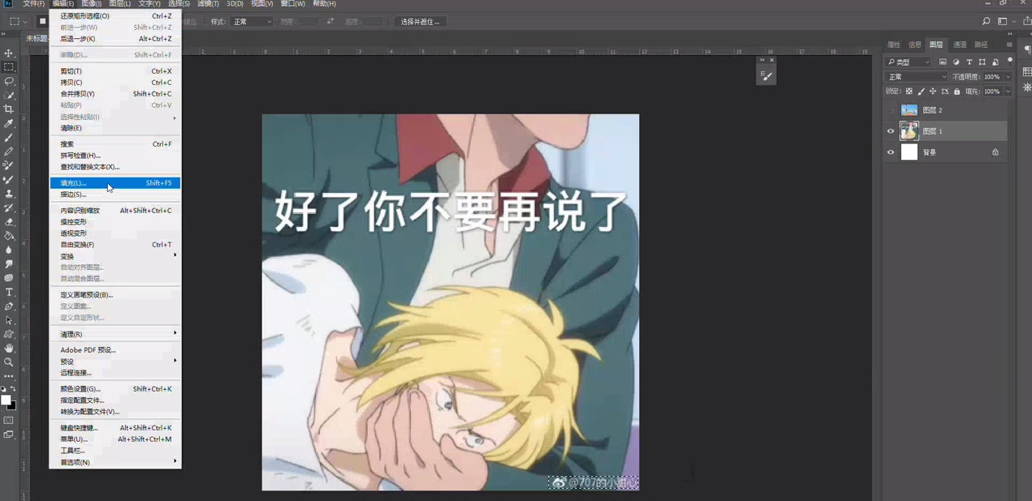
Task: Toggle lock all padlock icon
Action: [956, 92]
